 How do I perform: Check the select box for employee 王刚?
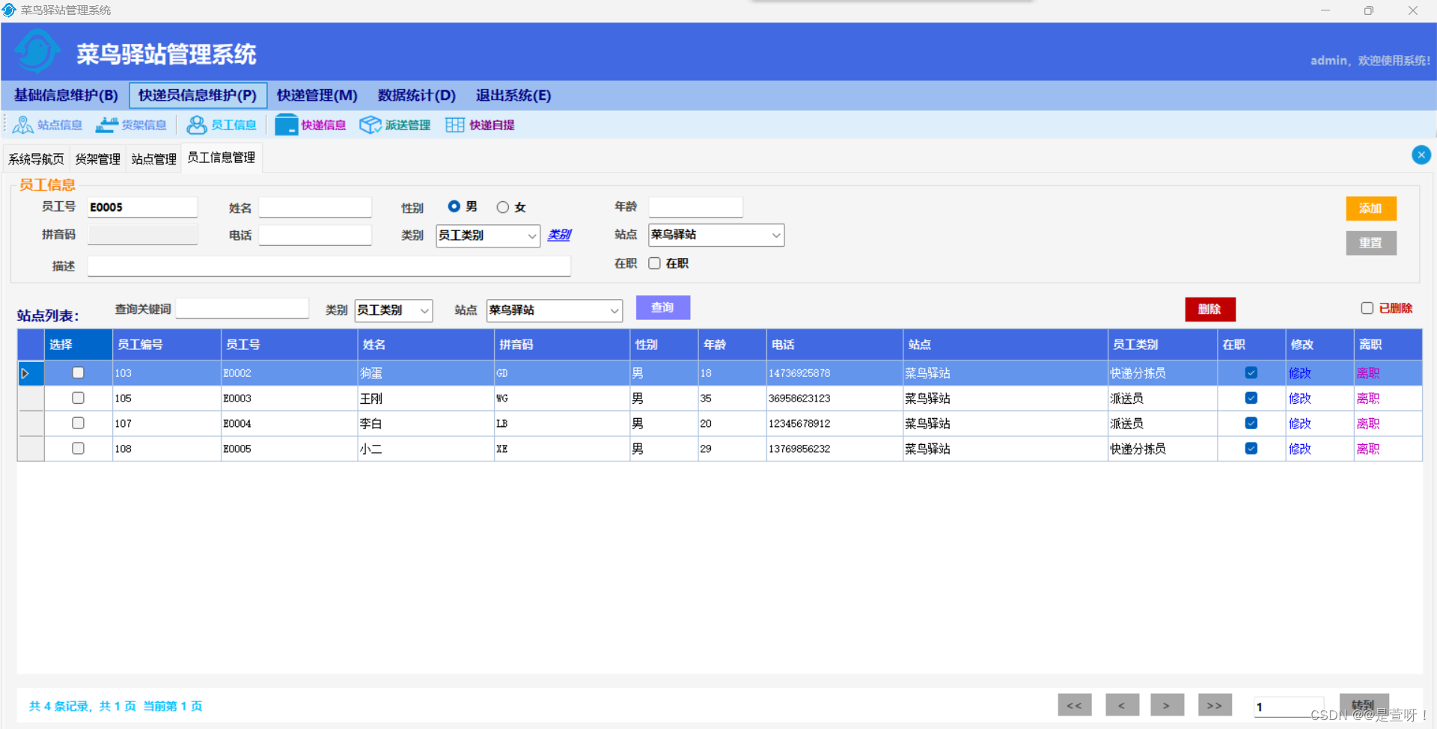(78, 398)
